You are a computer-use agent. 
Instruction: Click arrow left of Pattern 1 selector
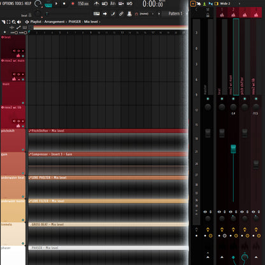click(x=159, y=13)
